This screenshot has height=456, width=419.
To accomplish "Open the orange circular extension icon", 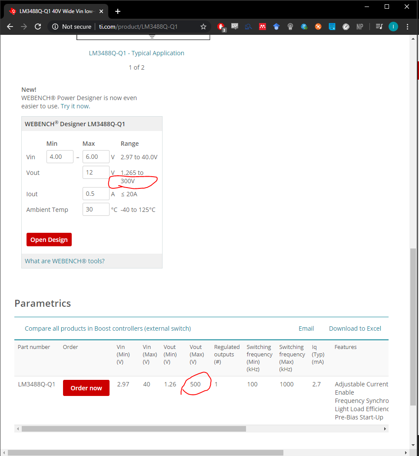I will click(x=318, y=27).
